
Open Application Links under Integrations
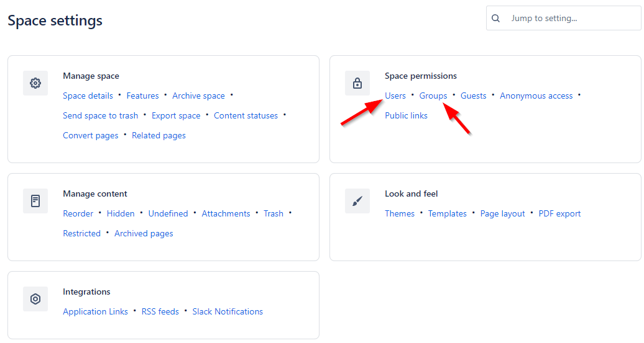pyautogui.click(x=95, y=311)
